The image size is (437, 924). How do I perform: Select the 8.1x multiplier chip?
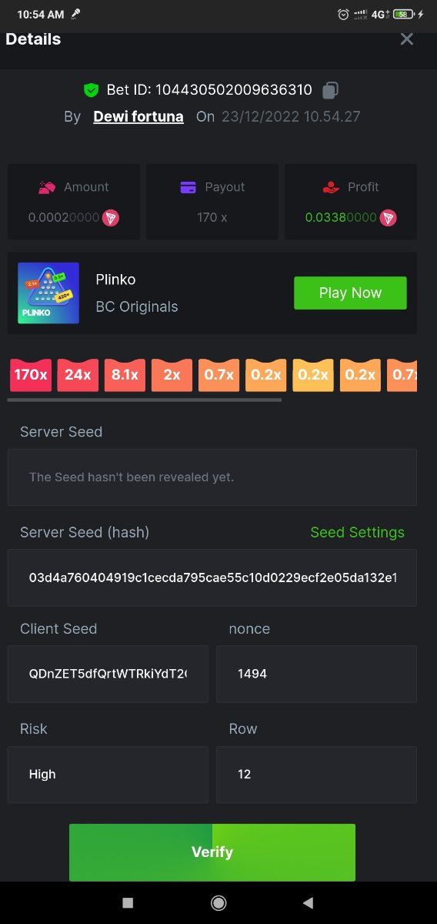pyautogui.click(x=125, y=375)
